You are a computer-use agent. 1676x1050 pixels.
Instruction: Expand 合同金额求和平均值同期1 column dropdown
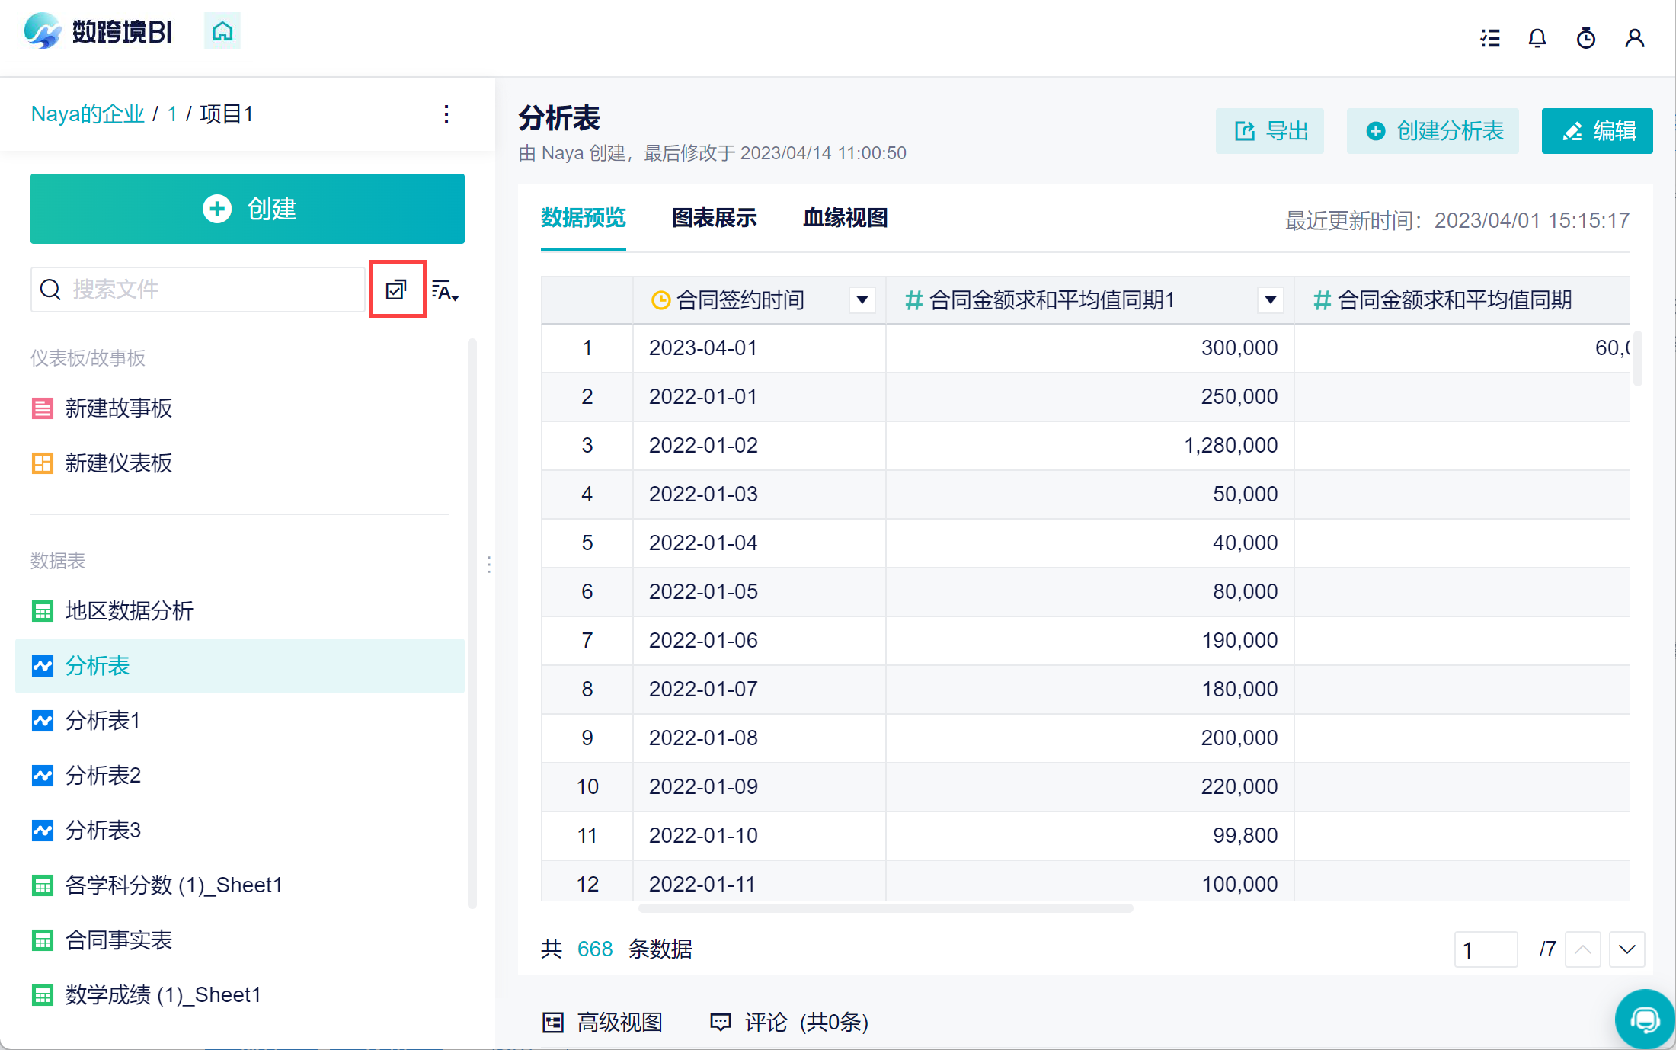coord(1270,300)
